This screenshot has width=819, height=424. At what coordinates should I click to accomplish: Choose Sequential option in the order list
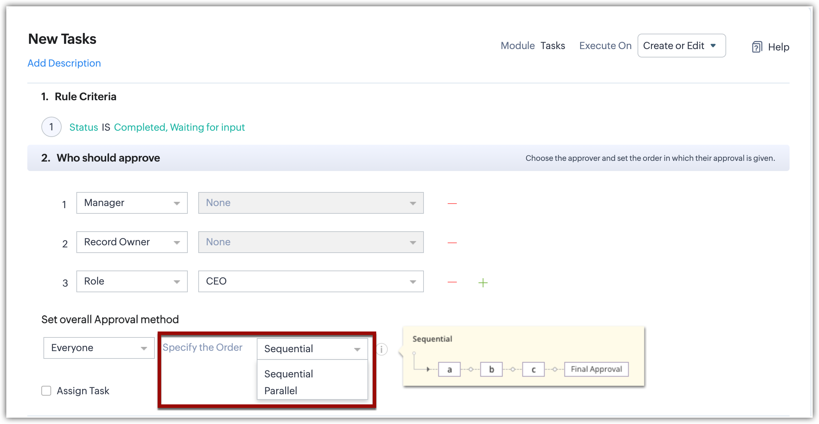[288, 374]
